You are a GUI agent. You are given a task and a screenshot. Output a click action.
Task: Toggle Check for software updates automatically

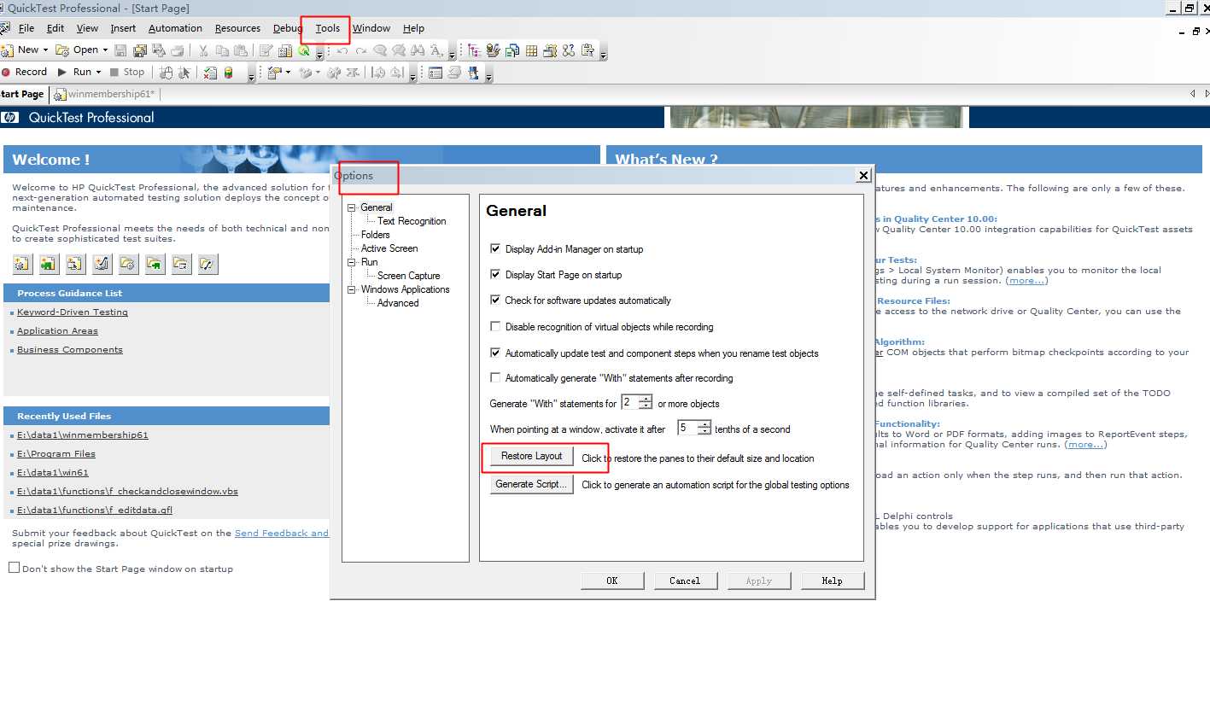pyautogui.click(x=495, y=300)
